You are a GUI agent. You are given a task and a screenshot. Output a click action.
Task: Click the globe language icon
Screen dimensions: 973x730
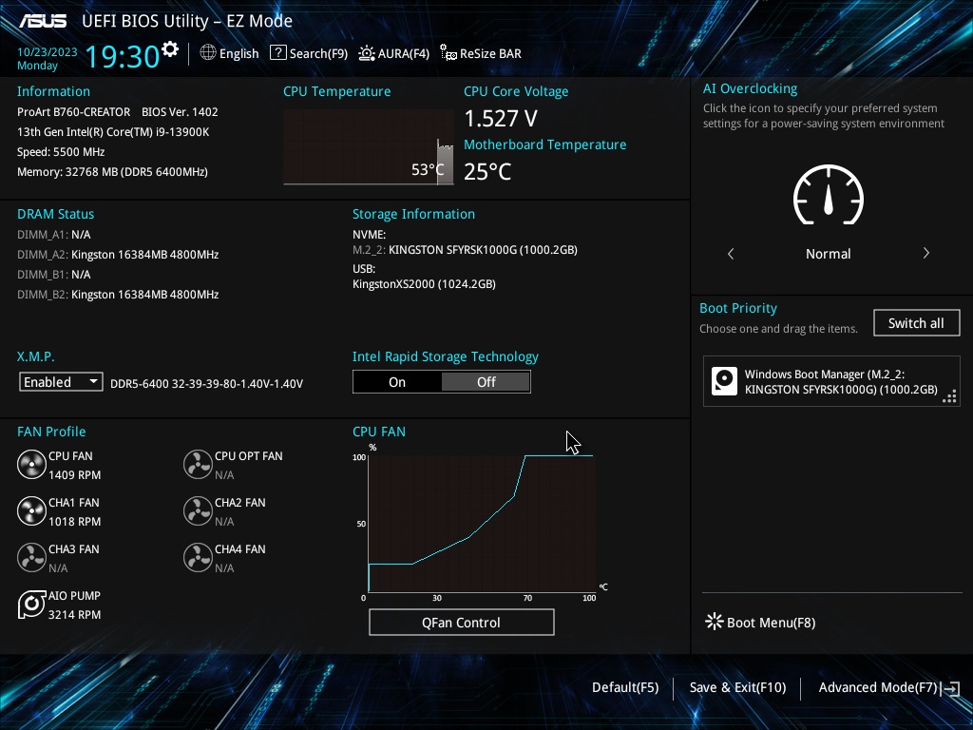(x=208, y=53)
